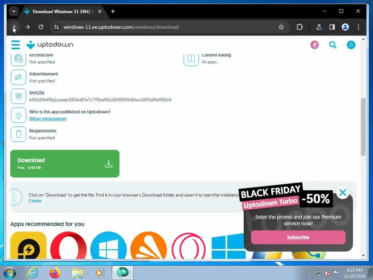Image resolution: width=373 pixels, height=280 pixels.
Task: View site information icon in address bar
Action: point(56,27)
